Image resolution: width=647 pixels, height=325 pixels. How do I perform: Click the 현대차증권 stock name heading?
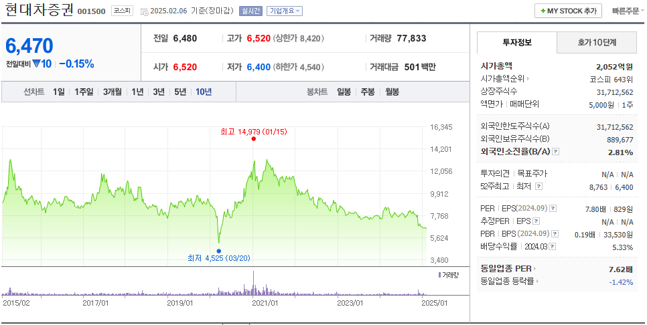click(40, 10)
